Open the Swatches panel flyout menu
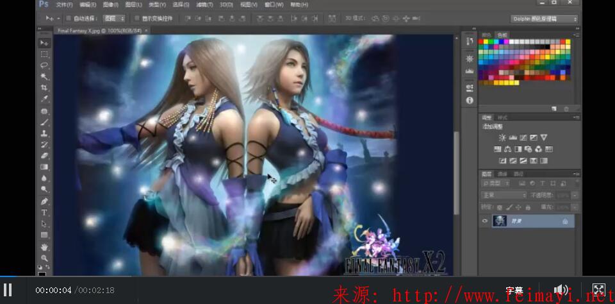Screen dimensions: 615x304 click(x=576, y=35)
